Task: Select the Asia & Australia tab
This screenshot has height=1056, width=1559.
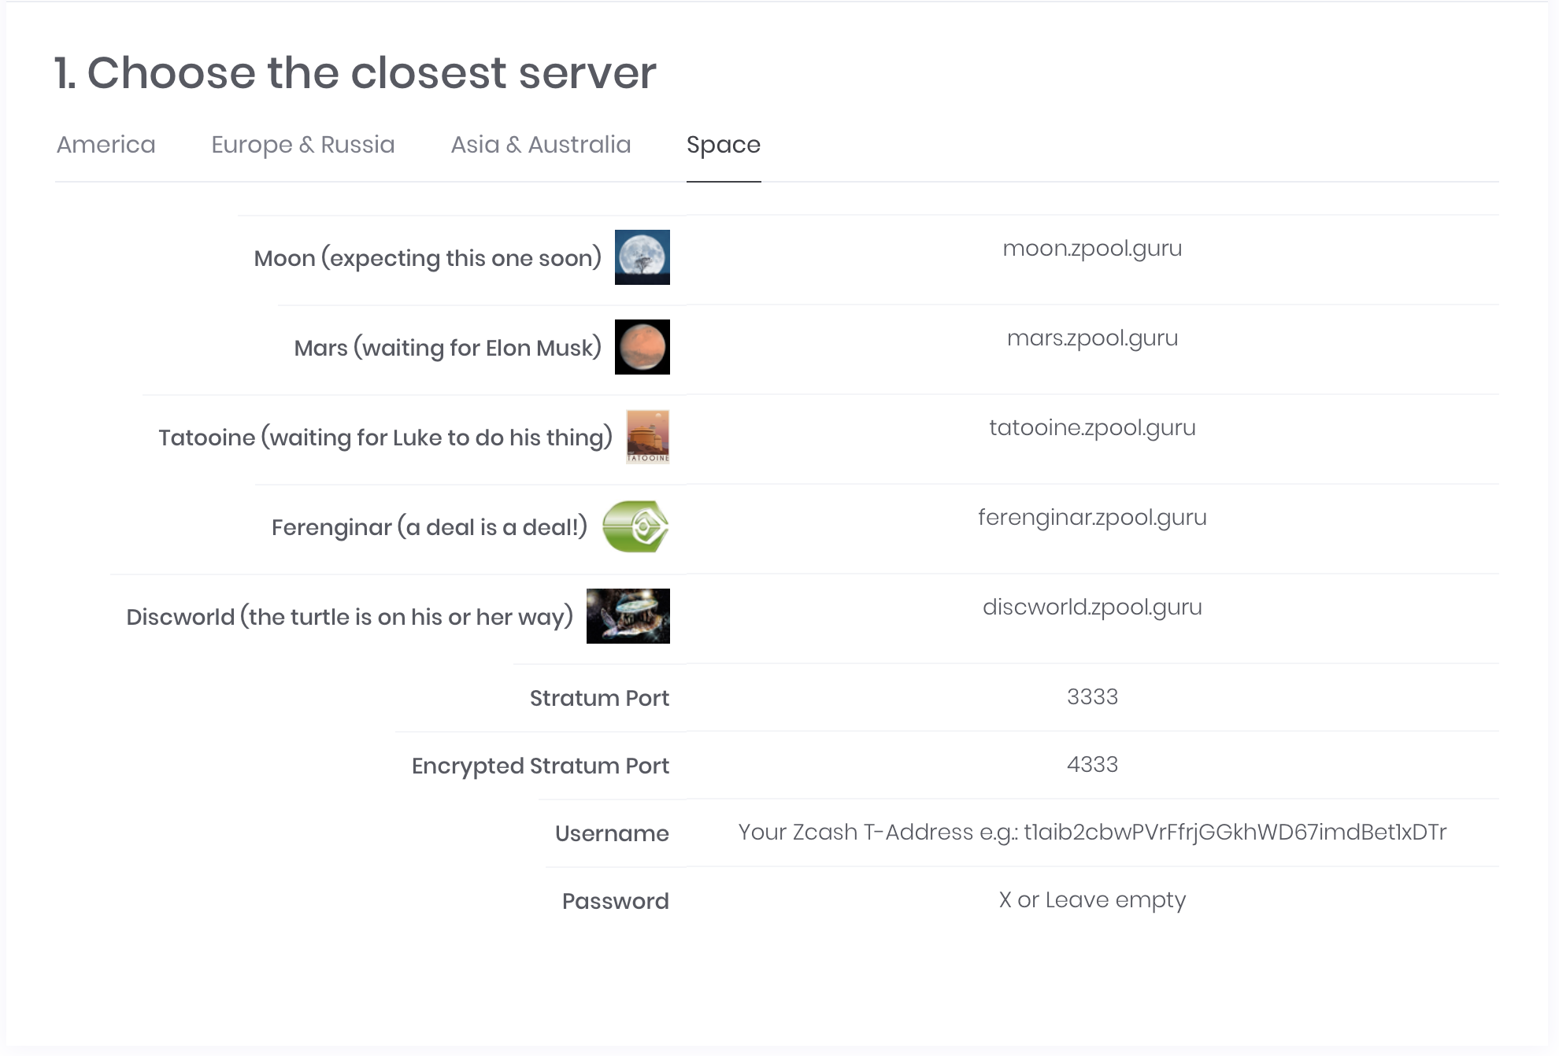Action: 540,145
